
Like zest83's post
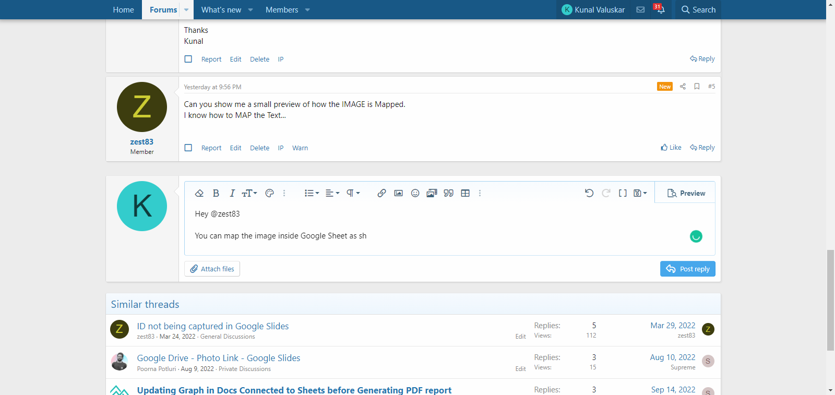671,148
